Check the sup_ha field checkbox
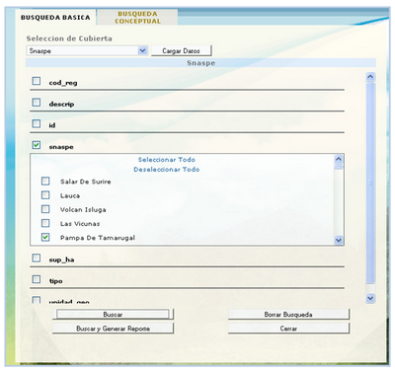 37,258
